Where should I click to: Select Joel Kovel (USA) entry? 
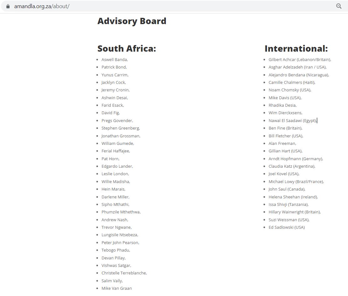284,174
